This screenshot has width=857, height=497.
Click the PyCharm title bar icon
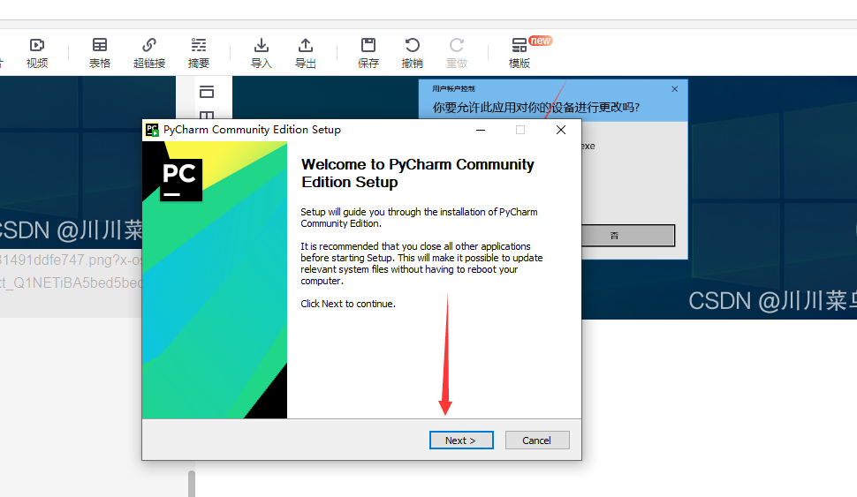[152, 130]
